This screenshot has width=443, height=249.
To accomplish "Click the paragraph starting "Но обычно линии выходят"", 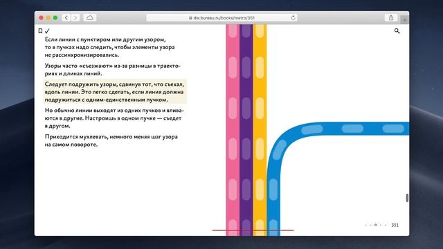I will click(114, 118).
